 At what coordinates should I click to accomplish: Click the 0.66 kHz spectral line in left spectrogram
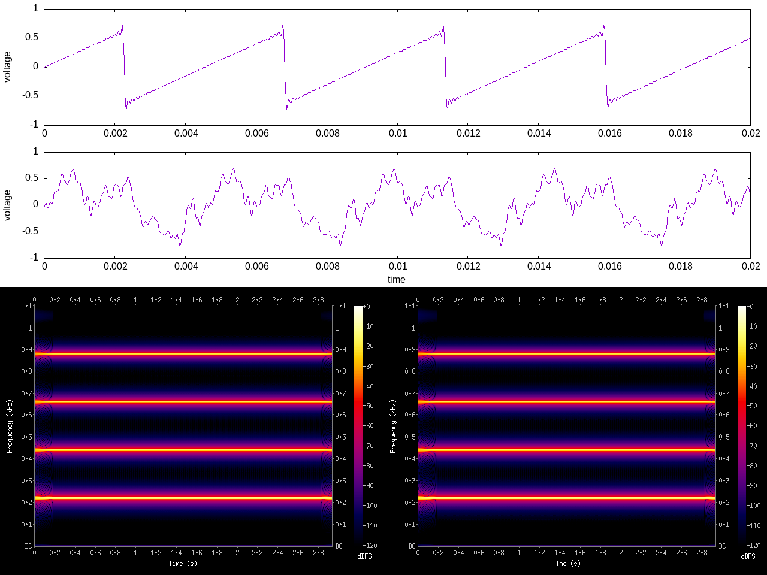(183, 402)
